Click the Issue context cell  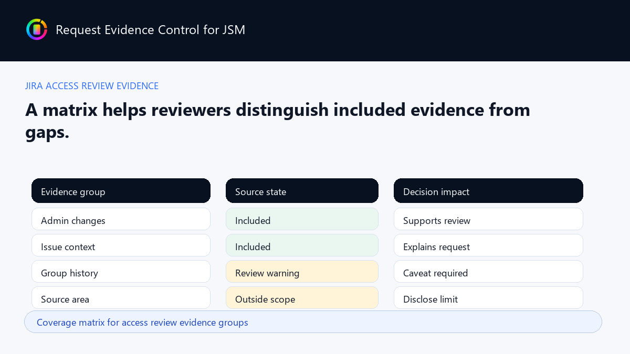pyautogui.click(x=121, y=245)
